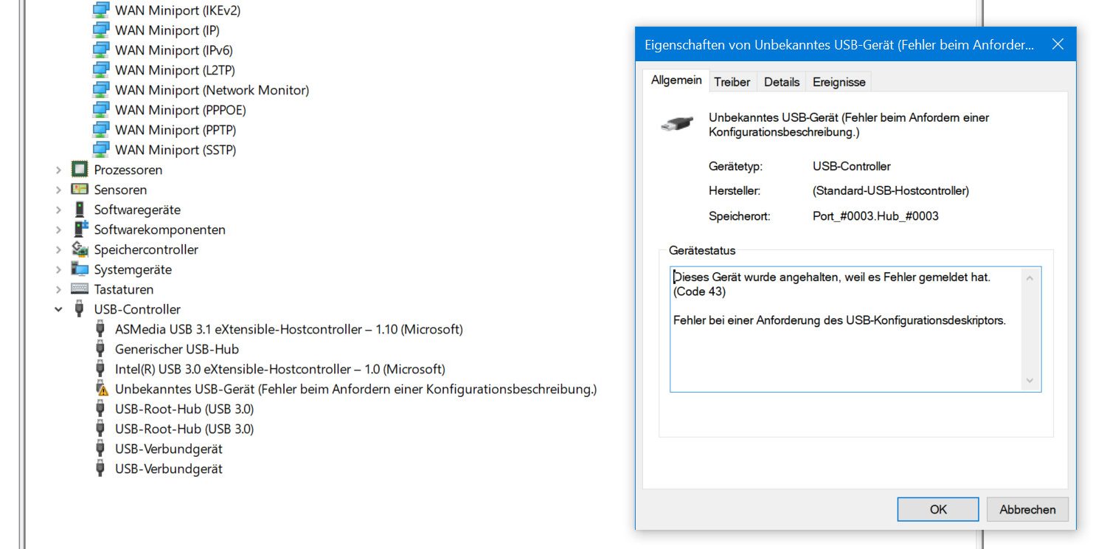Viewport: 1104px width, 549px height.
Task: Click inside the Gerätestatus text box
Action: [x=841, y=347]
